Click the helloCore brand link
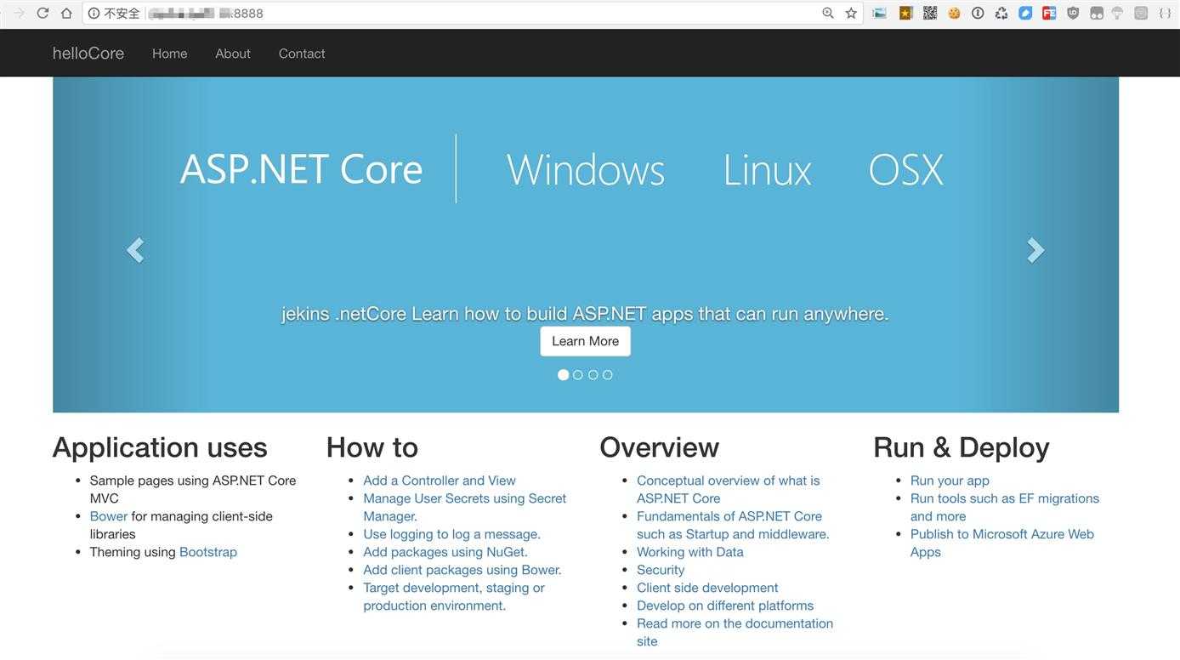The width and height of the screenshot is (1180, 660). (88, 53)
